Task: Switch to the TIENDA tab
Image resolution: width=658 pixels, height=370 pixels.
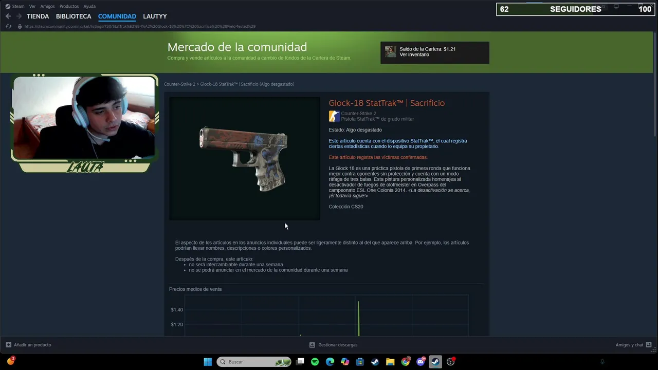Action: point(38,16)
